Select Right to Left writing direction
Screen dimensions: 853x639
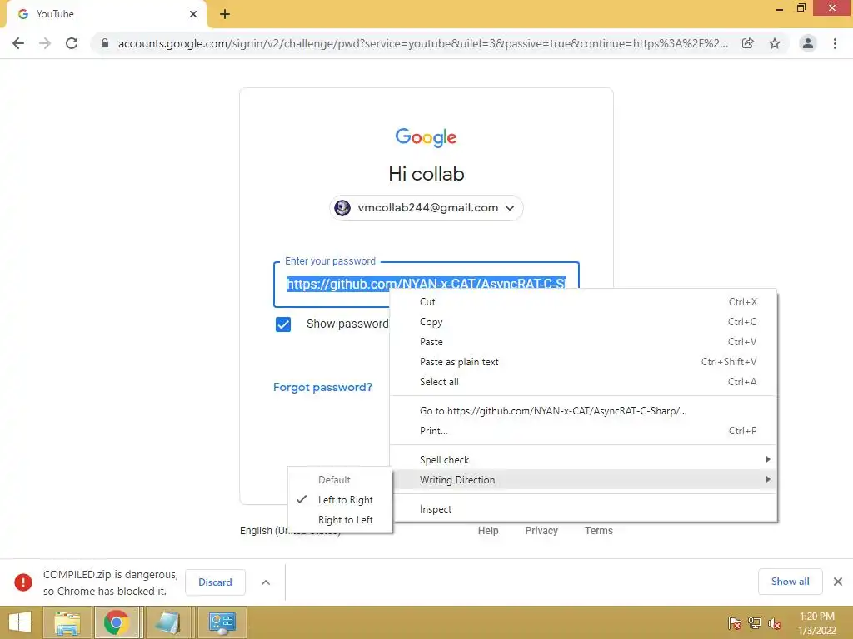[340, 520]
